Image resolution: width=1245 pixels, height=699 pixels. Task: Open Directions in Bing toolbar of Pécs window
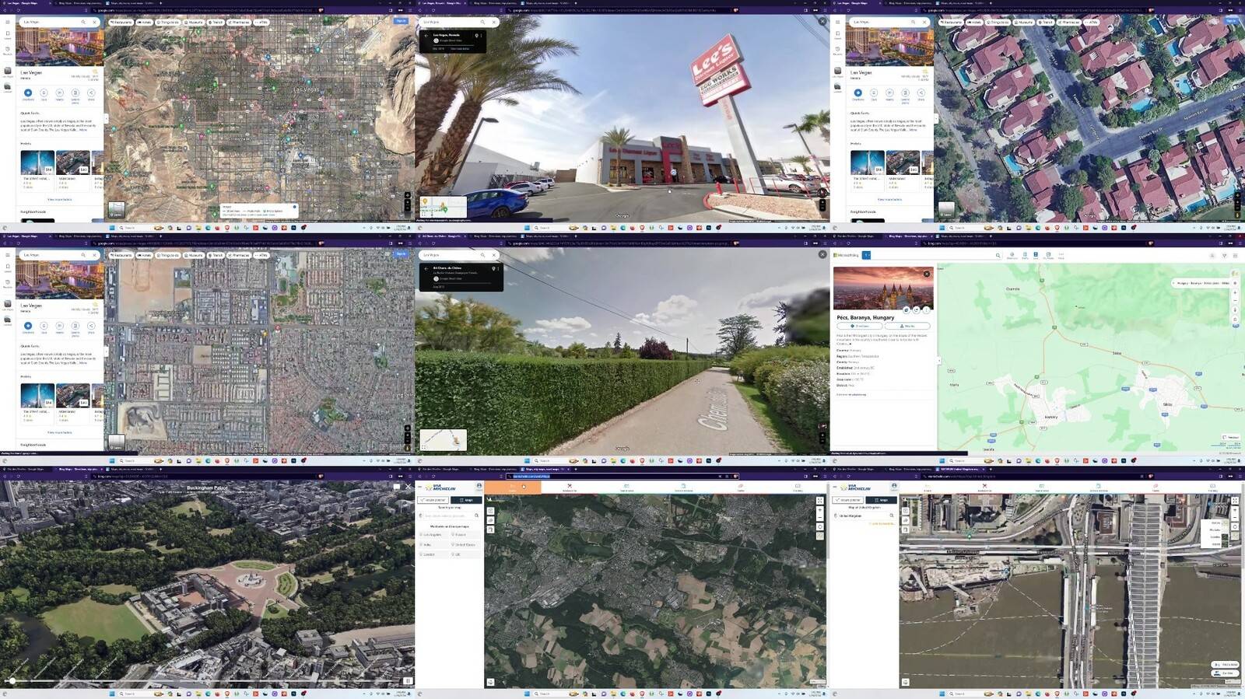click(1012, 255)
